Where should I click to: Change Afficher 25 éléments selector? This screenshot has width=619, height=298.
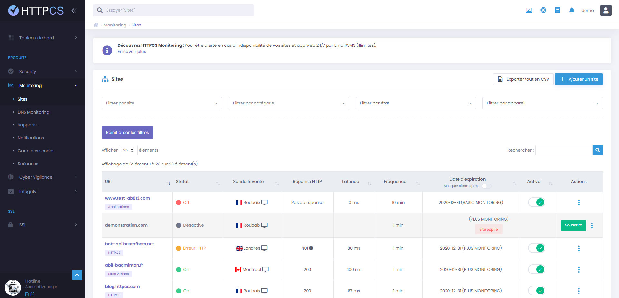tap(128, 150)
